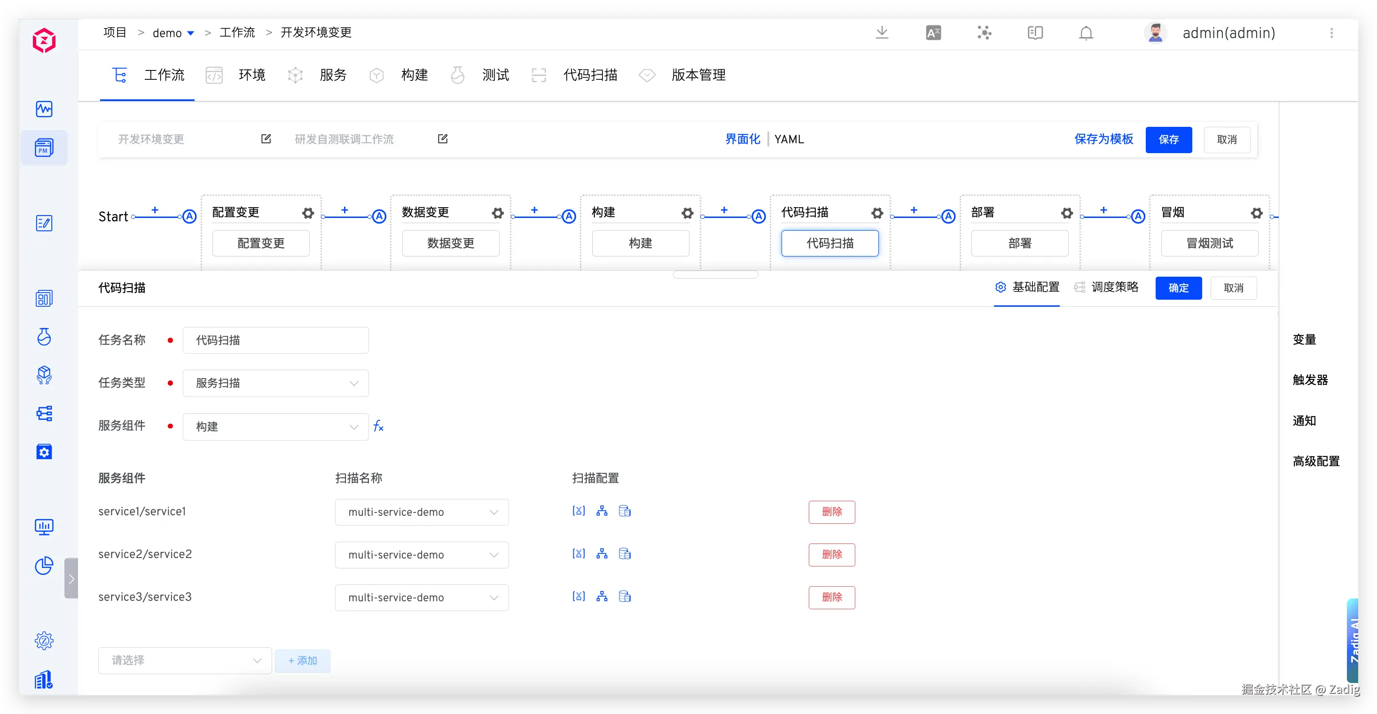Select the 冒烟测试 task box
This screenshot has height=714, width=1377.
[1210, 243]
